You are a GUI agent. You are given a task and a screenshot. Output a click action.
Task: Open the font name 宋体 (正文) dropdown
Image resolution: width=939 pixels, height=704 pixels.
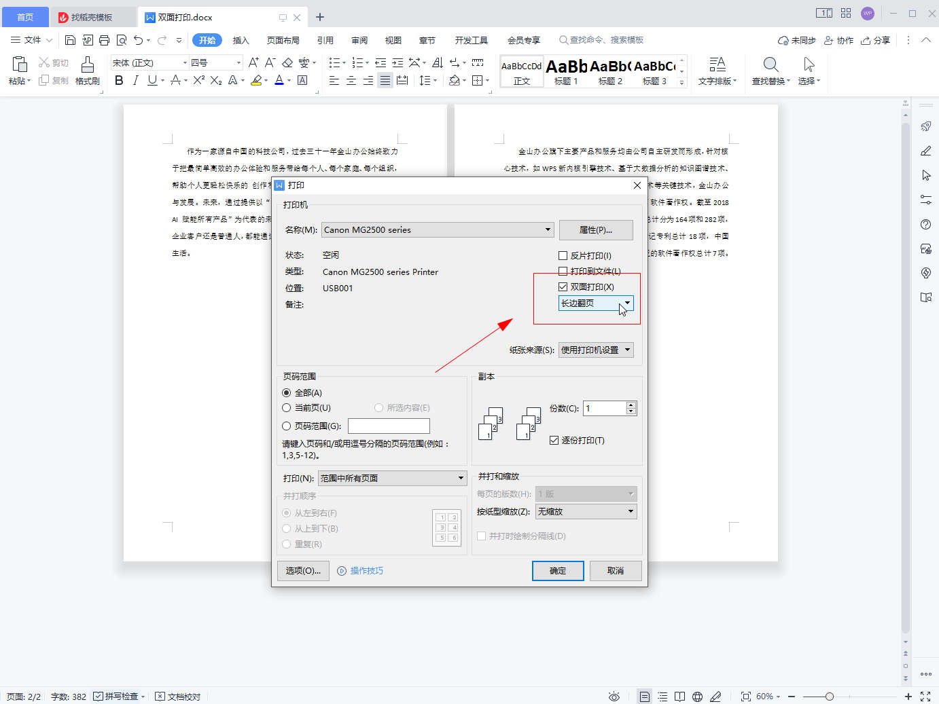(185, 62)
